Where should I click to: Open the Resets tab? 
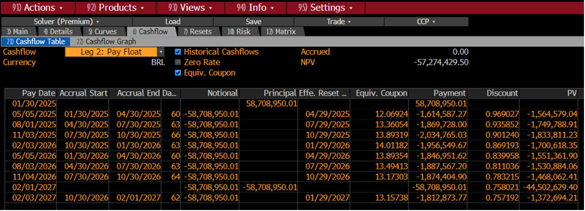pyautogui.click(x=197, y=31)
